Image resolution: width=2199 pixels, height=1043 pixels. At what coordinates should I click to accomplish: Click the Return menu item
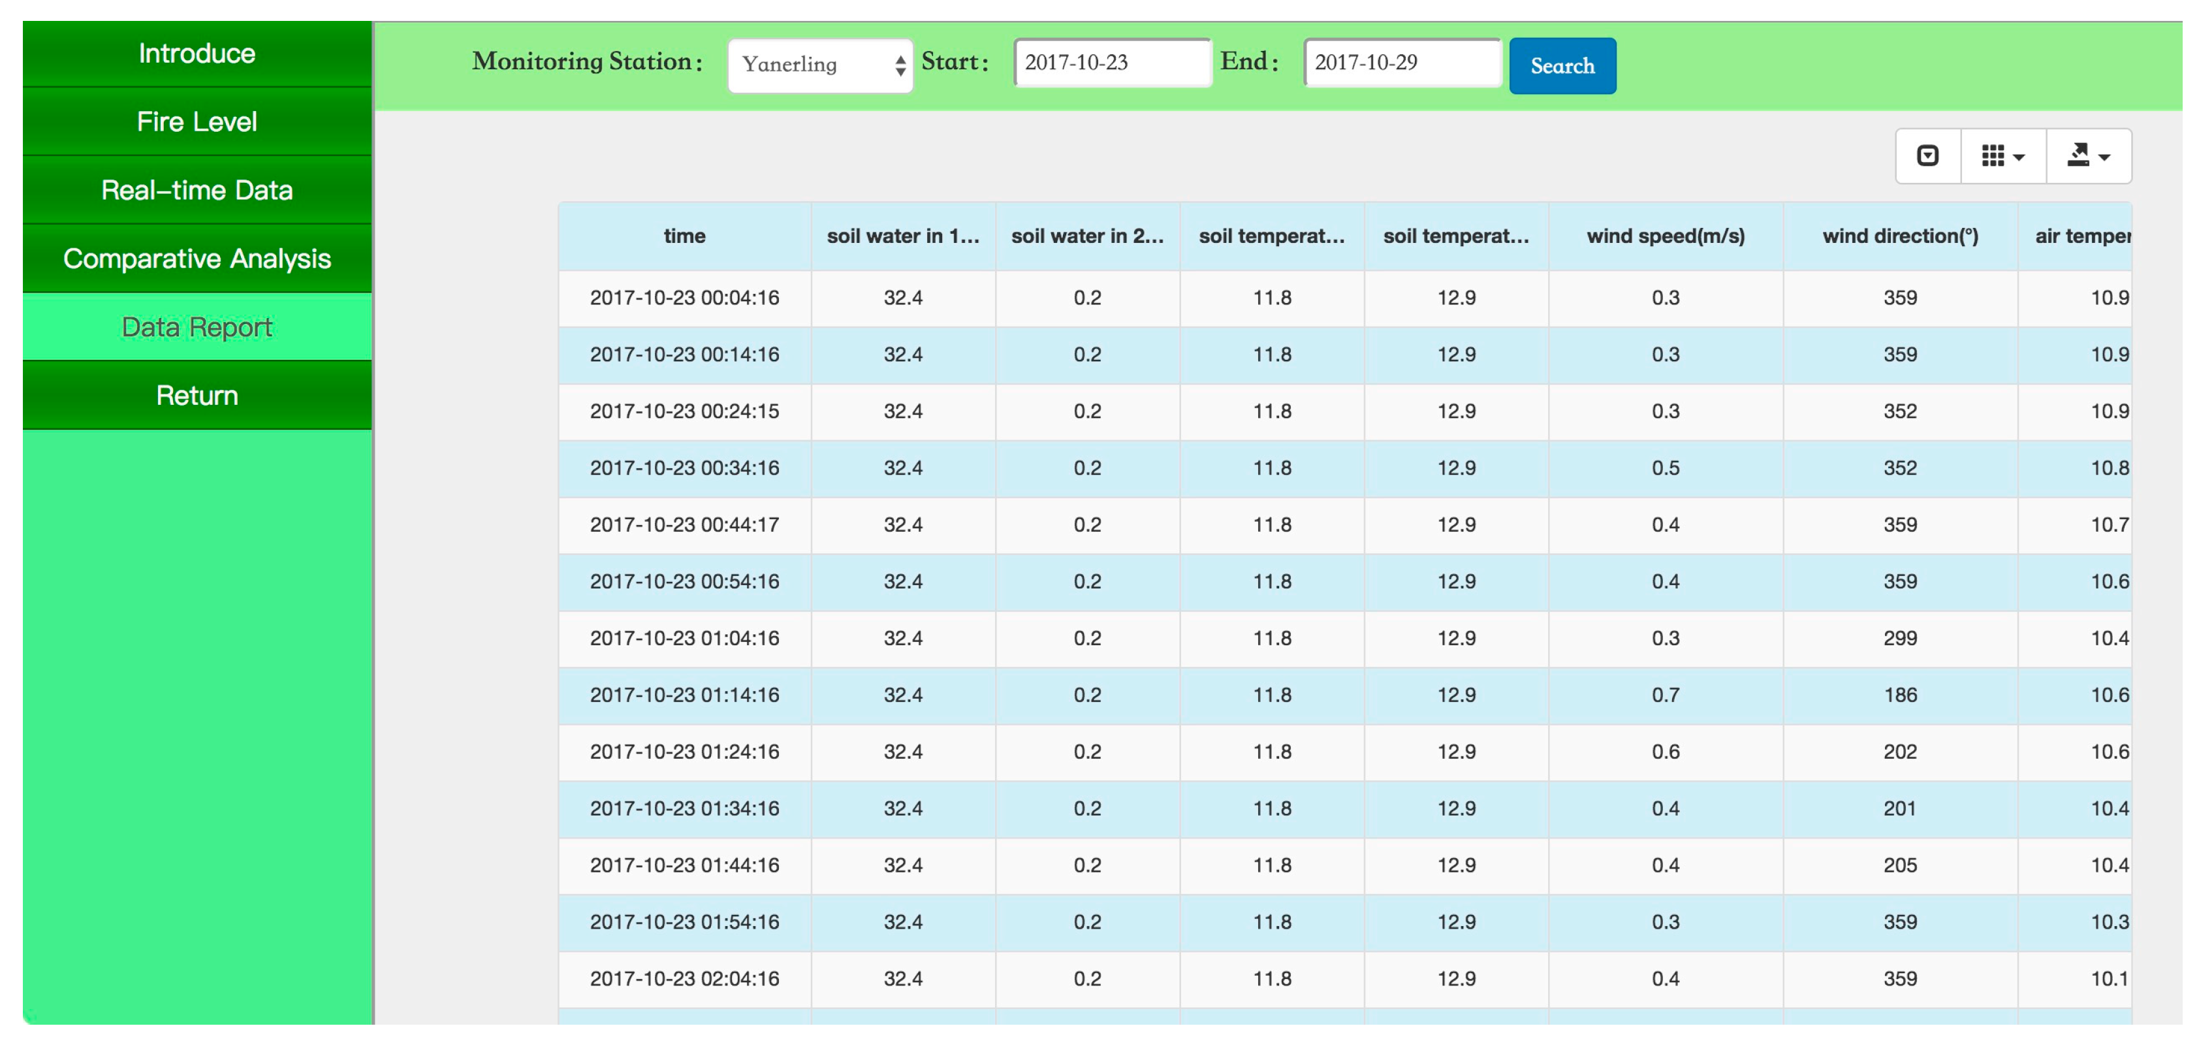(197, 394)
